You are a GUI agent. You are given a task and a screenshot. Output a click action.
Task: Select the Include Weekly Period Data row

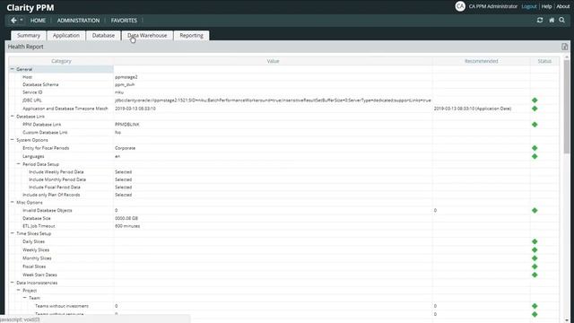tap(56, 171)
